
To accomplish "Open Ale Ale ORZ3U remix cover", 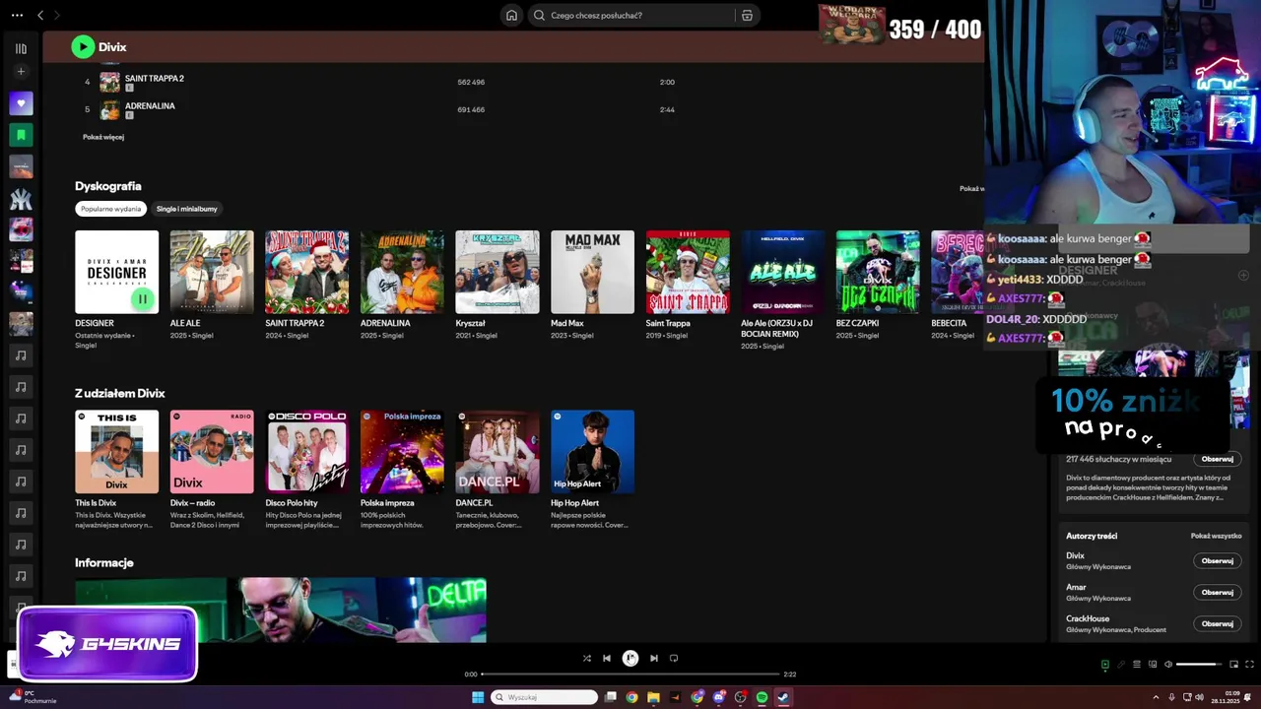I will coord(783,272).
